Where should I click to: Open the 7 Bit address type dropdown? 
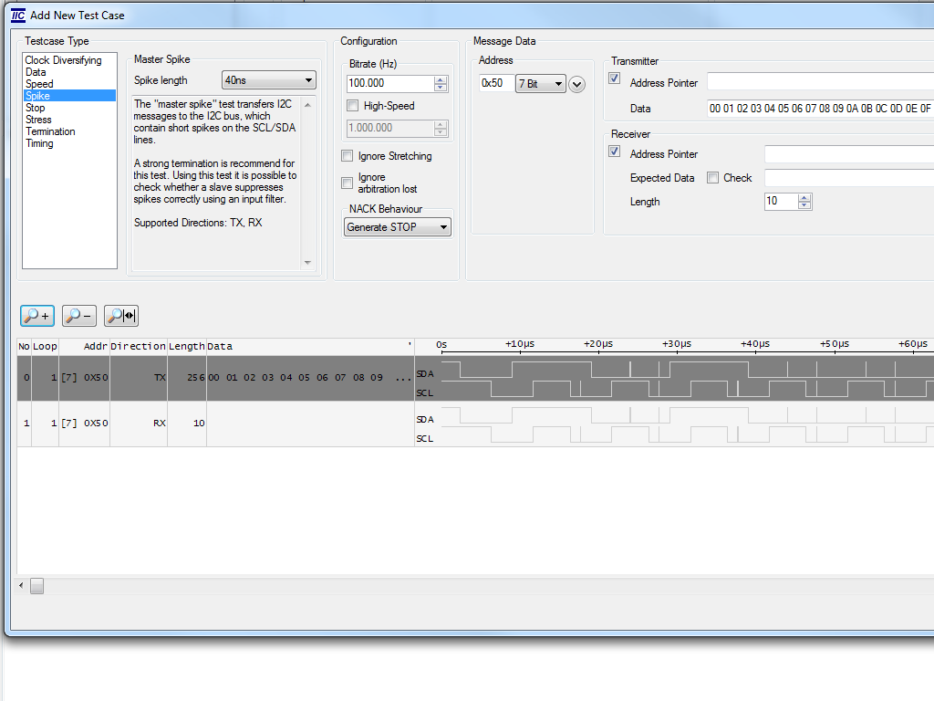coord(541,83)
